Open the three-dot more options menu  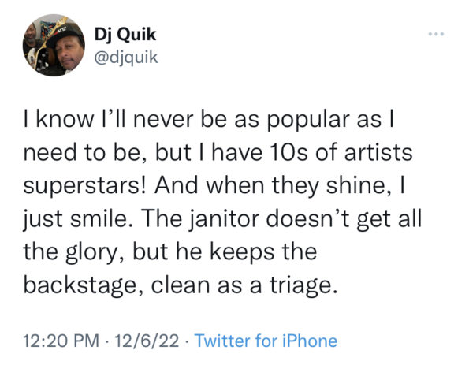(436, 34)
